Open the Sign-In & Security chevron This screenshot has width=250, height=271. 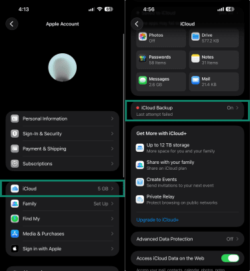click(x=112, y=134)
